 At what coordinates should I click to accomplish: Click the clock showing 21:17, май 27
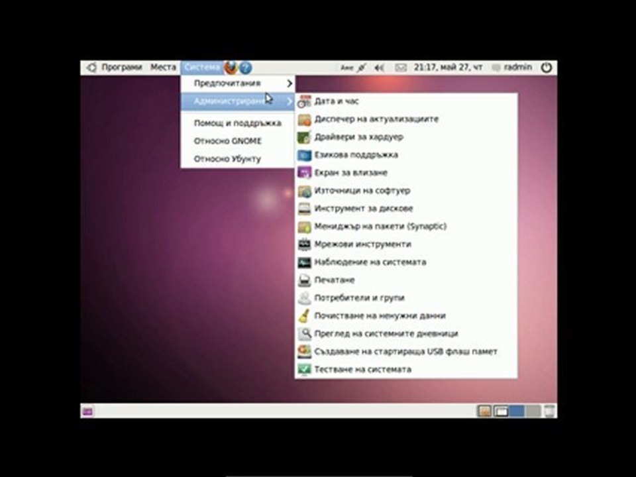[449, 68]
